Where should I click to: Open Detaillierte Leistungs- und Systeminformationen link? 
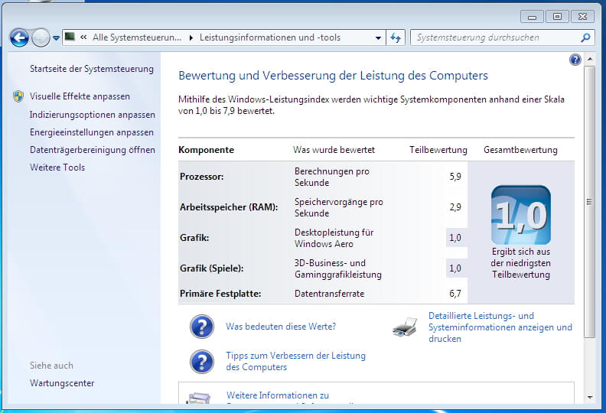coord(500,327)
